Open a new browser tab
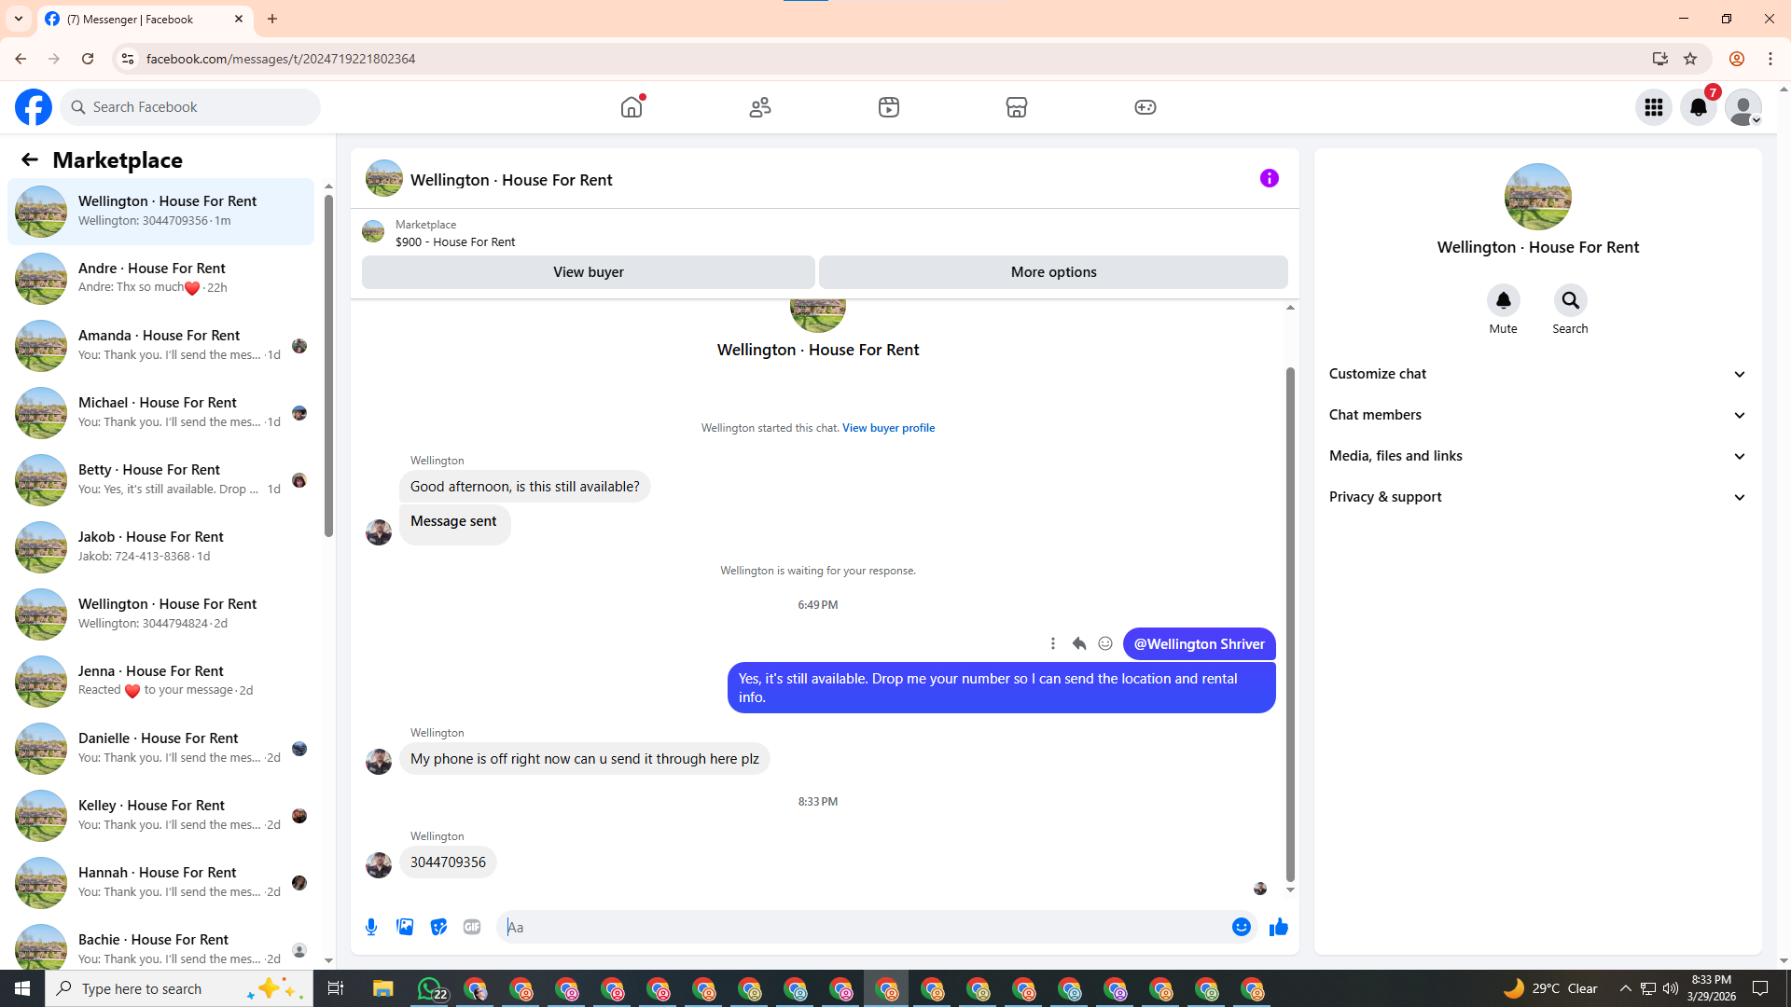 coord(272,19)
